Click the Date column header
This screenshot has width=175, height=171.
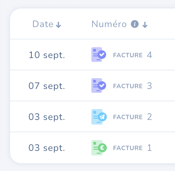[x=43, y=24]
